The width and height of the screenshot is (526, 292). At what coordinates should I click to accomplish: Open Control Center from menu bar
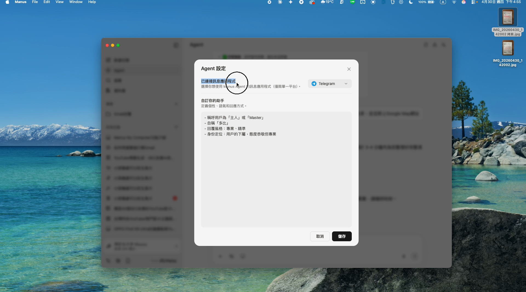tap(474, 2)
